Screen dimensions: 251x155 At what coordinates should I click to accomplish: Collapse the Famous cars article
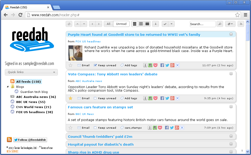pyautogui.click(x=231, y=107)
